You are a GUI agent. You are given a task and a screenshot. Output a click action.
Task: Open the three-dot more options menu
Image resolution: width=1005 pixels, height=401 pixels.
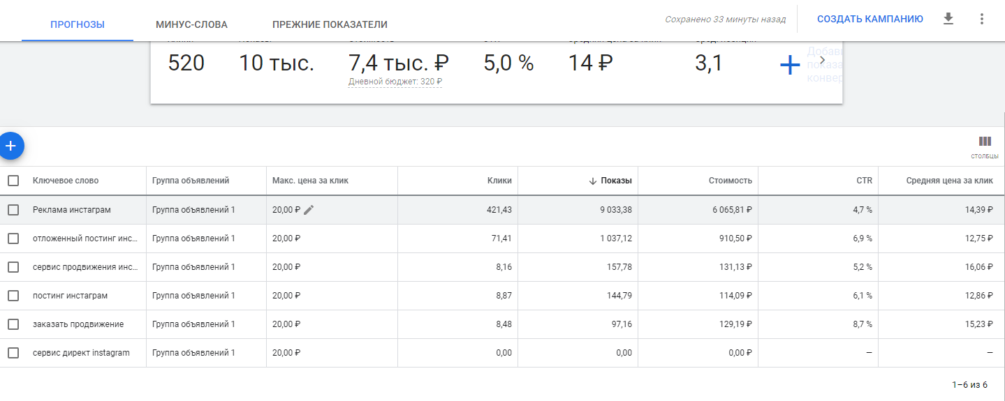[x=981, y=19]
